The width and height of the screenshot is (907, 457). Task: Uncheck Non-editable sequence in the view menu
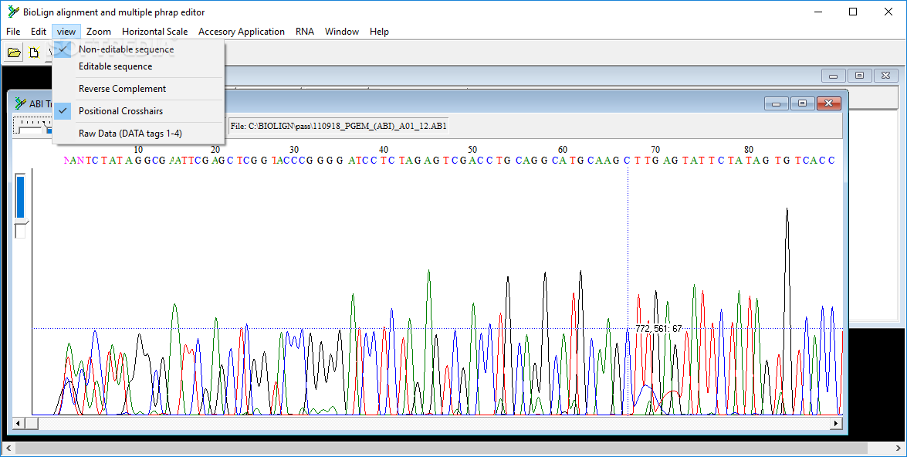pos(137,49)
